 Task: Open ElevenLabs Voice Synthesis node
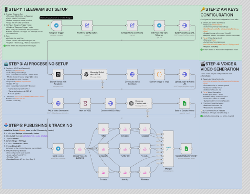coord(132,74)
